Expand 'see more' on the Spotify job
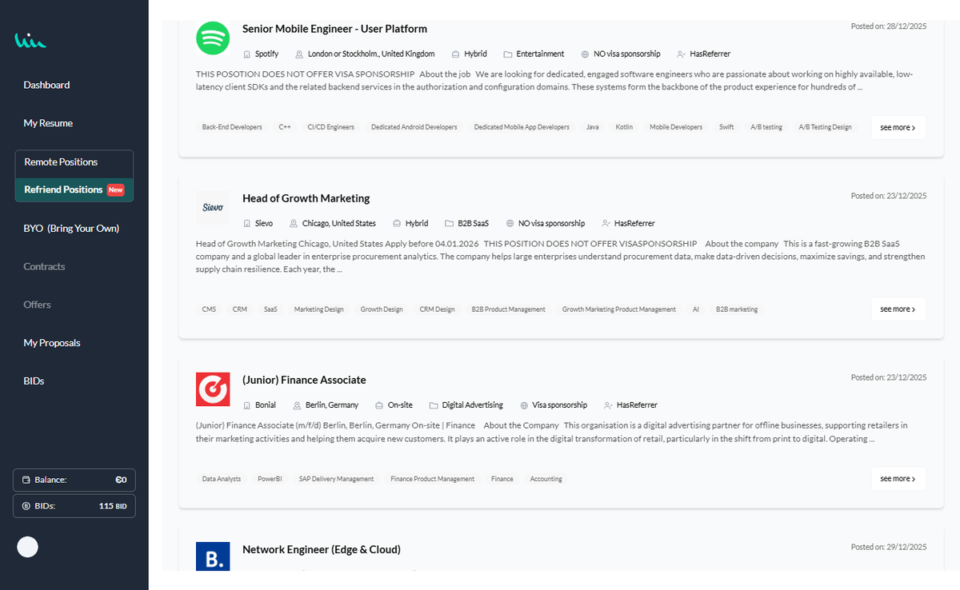This screenshot has height=590, width=960. (x=898, y=127)
